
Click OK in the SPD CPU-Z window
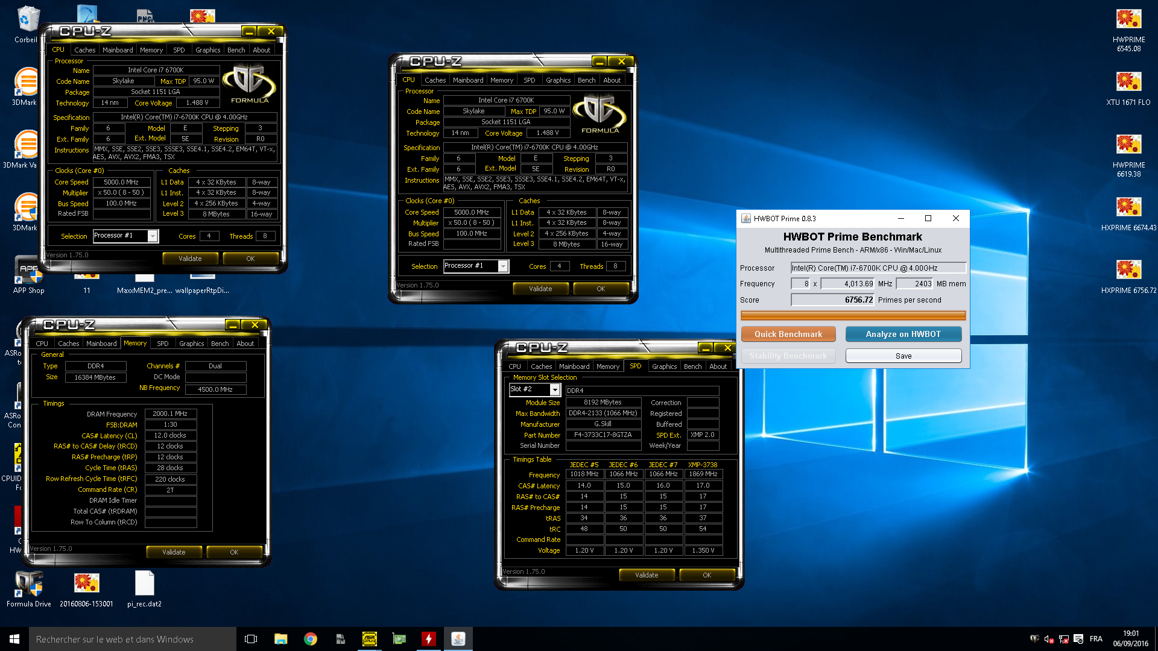707,575
